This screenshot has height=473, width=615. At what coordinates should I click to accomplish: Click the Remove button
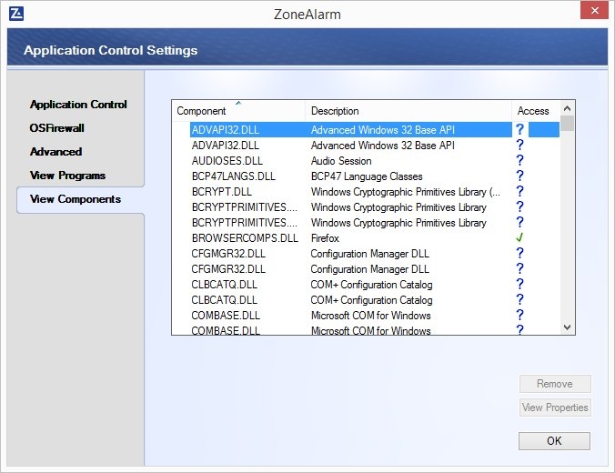point(555,384)
